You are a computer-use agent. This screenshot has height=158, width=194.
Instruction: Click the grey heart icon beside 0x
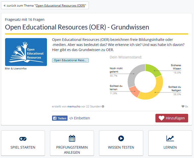pos(183,106)
